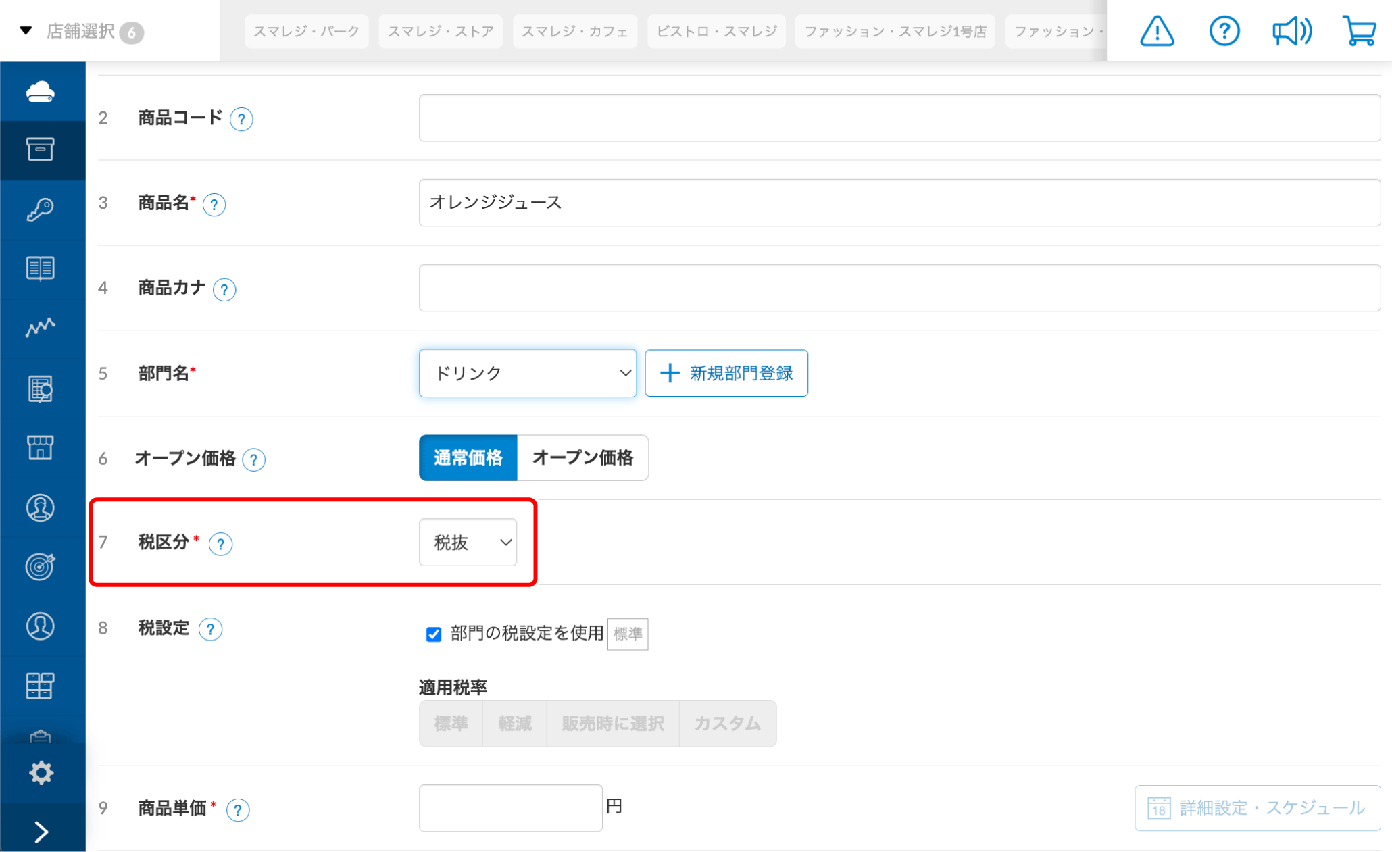Open the 税区分 dropdown showing 税抜

point(468,543)
